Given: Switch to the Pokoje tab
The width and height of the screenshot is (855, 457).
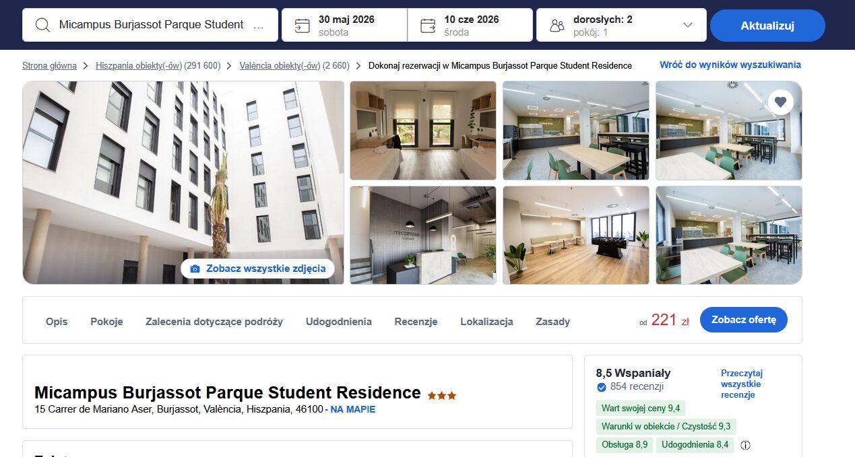Looking at the screenshot, I should pos(106,322).
